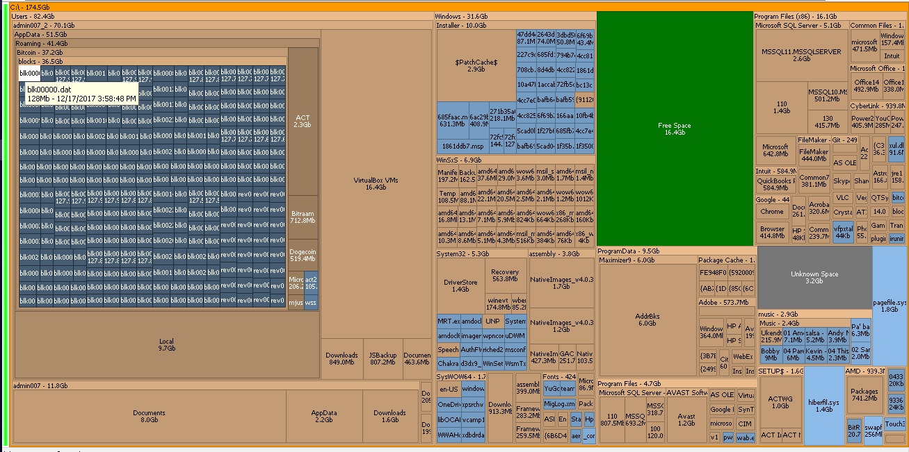Select the NativeImages_v4.0.3 1.2Gb folder
This screenshot has height=452, width=909.
tap(561, 326)
